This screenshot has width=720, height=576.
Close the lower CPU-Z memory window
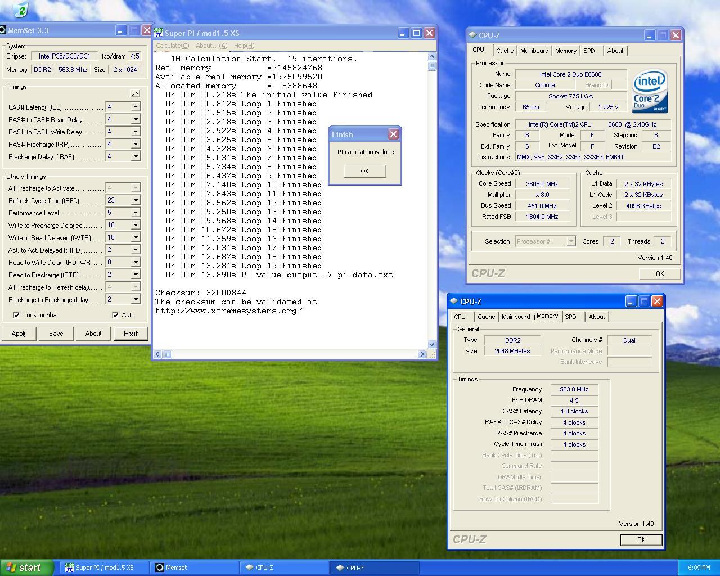(657, 301)
